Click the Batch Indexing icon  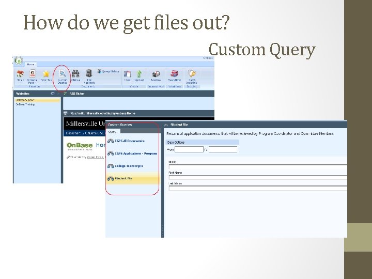(x=192, y=74)
